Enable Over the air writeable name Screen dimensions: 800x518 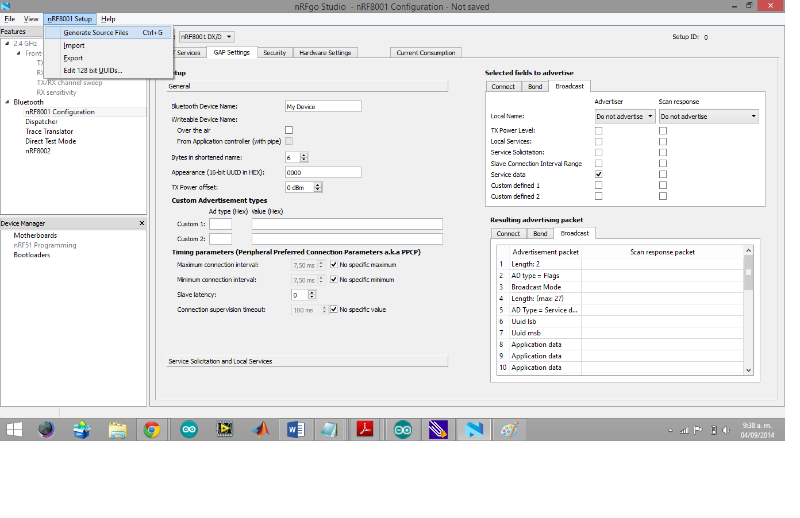click(289, 130)
